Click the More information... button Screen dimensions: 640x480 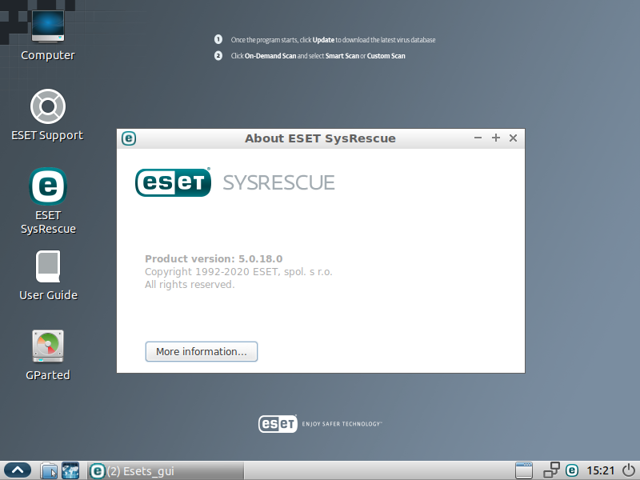(202, 351)
